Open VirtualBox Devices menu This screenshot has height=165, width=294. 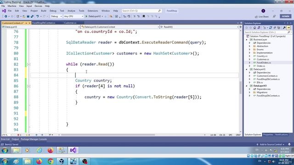[38, 6]
